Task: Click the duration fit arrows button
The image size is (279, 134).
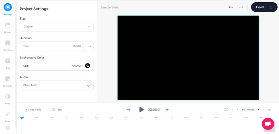Action: pos(89,46)
